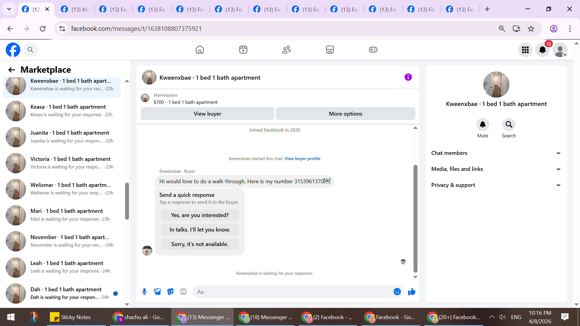This screenshot has width=580, height=326.
Task: Click the purple conversation info icon
Action: point(408,77)
